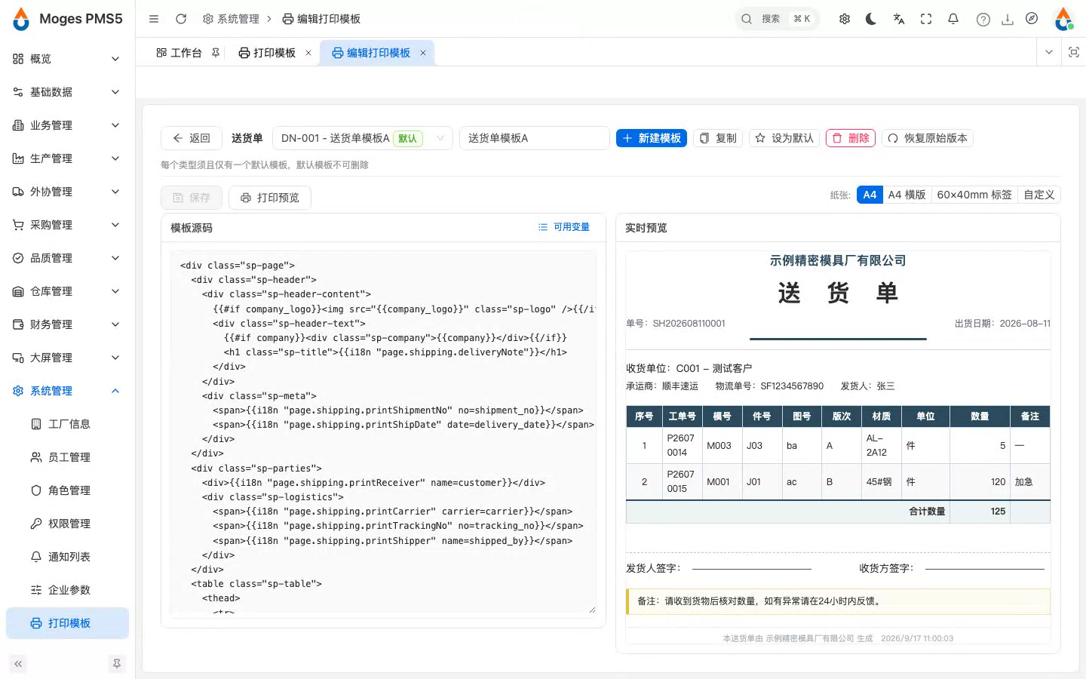Click the download icon in header
The image size is (1086, 679).
click(1008, 20)
